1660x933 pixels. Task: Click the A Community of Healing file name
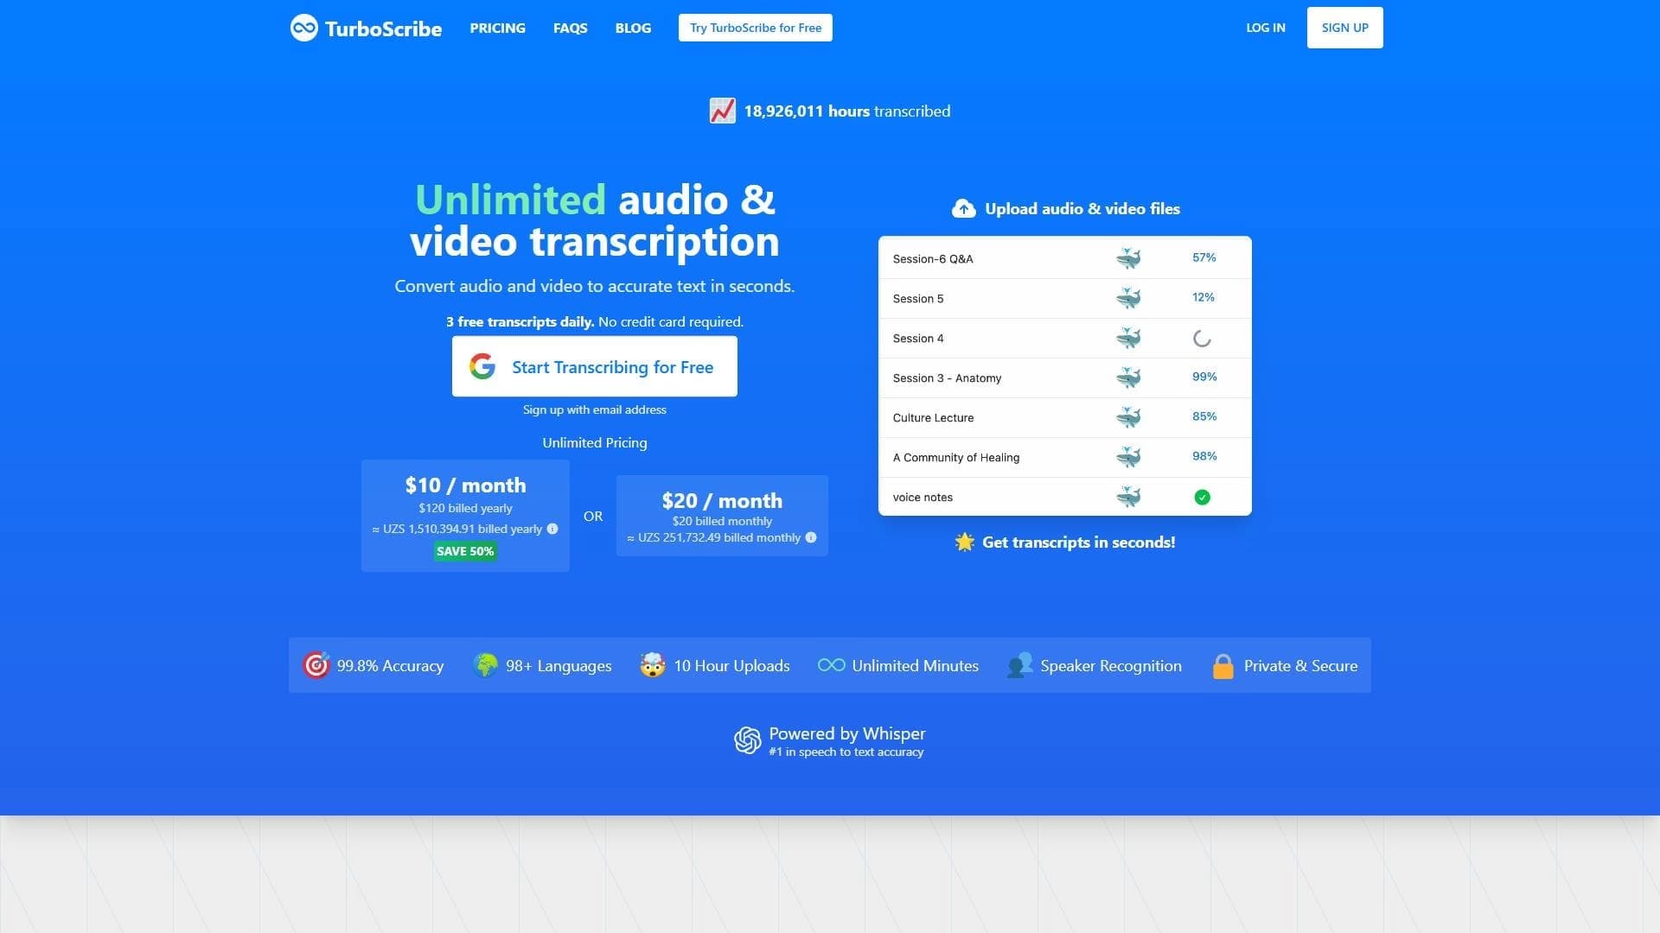955,458
